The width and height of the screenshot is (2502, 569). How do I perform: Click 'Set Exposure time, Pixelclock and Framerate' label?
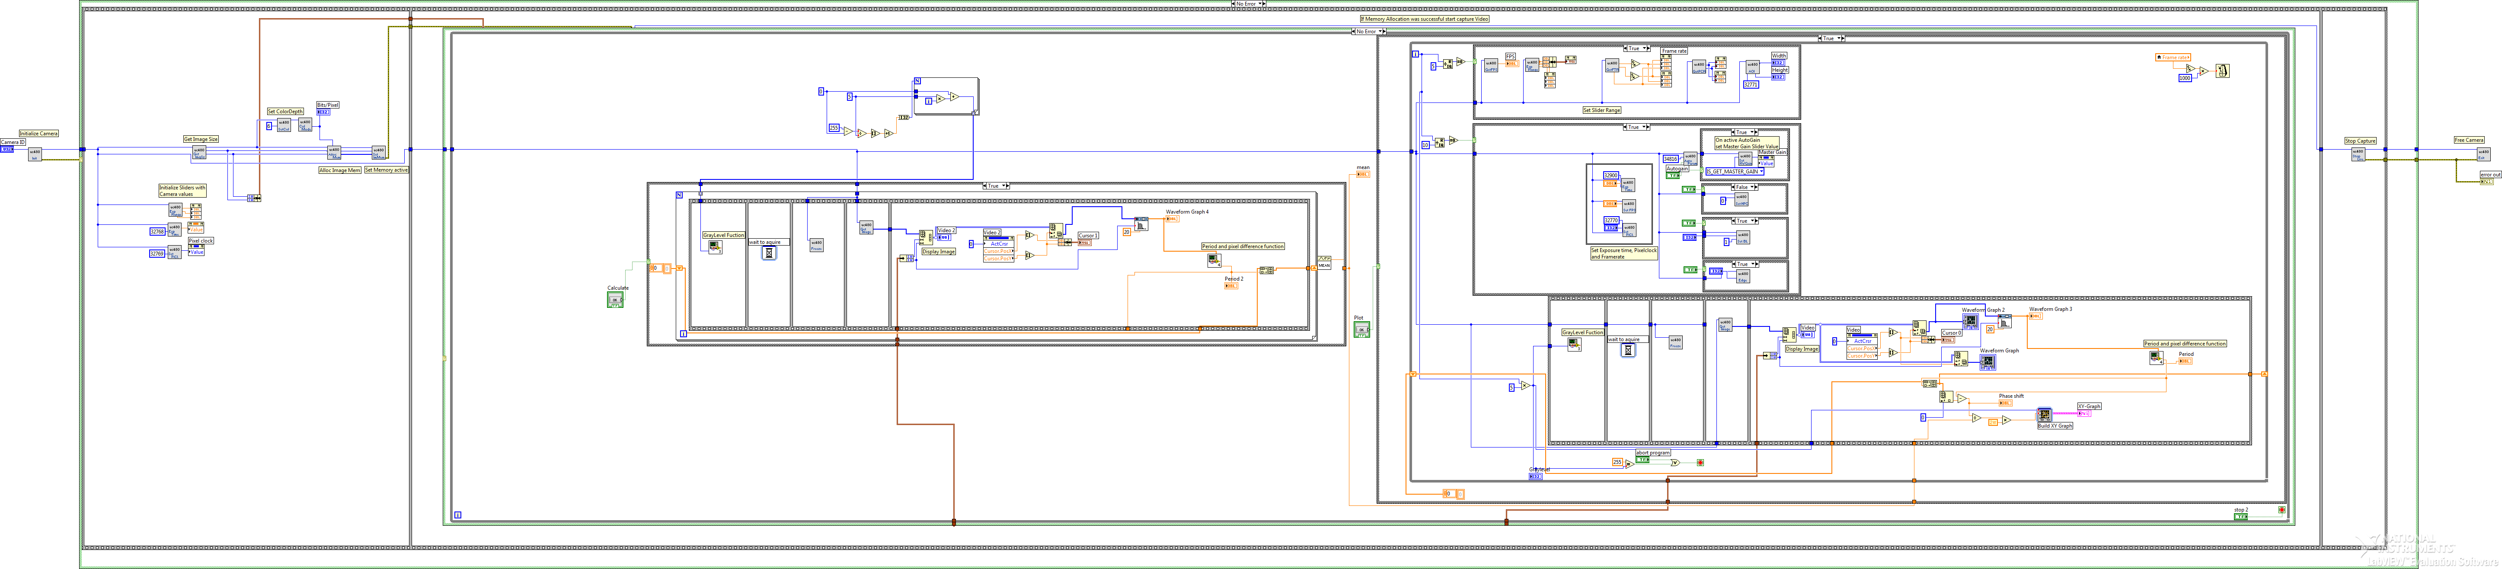(x=1623, y=253)
